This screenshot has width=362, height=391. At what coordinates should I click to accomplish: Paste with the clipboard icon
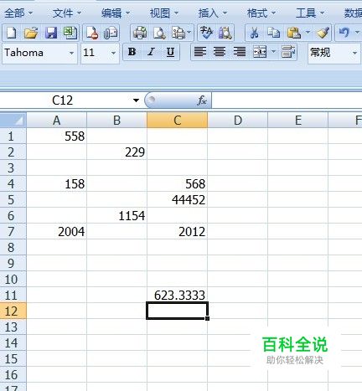[x=294, y=33]
